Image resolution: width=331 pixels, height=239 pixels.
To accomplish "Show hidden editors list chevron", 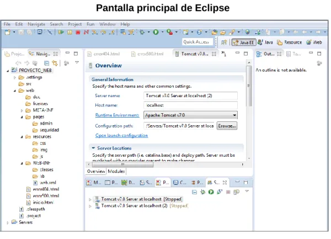I will click(223, 54).
